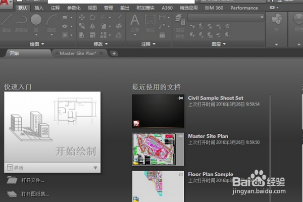Switch to the 视图 (View) ribbon tab
The height and width of the screenshot is (202, 303).
click(x=92, y=8)
